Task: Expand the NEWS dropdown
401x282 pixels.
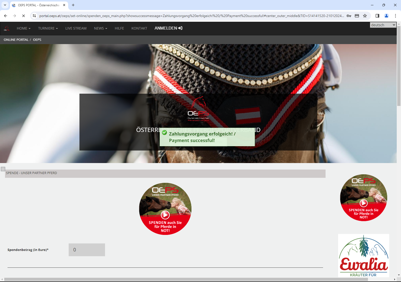Action: (x=101, y=28)
